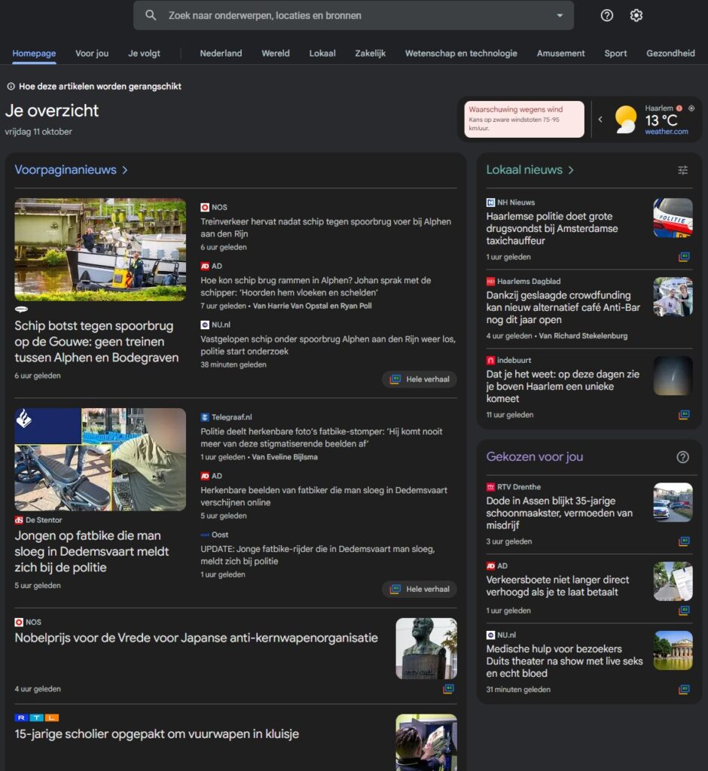Open the Help question mark icon

pos(607,15)
